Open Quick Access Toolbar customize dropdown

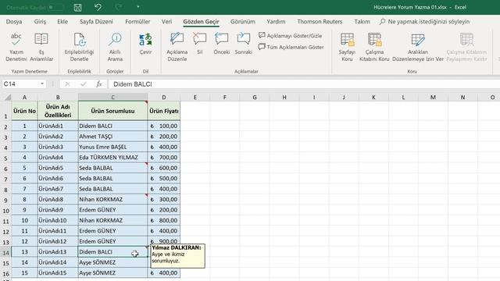[x=138, y=7]
